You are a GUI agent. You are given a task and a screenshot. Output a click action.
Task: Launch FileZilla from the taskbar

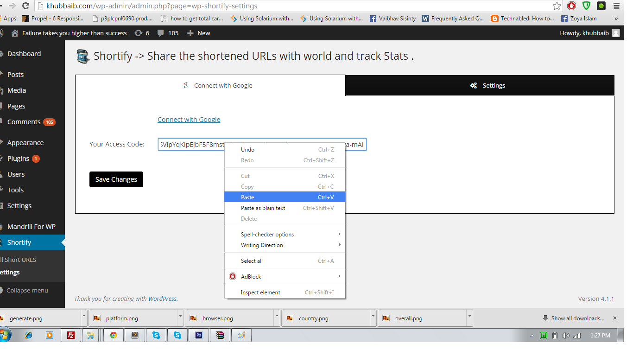[x=71, y=335]
